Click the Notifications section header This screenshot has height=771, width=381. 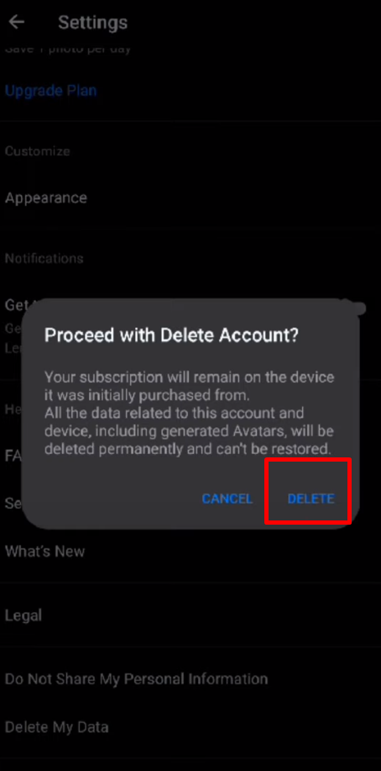coord(44,258)
